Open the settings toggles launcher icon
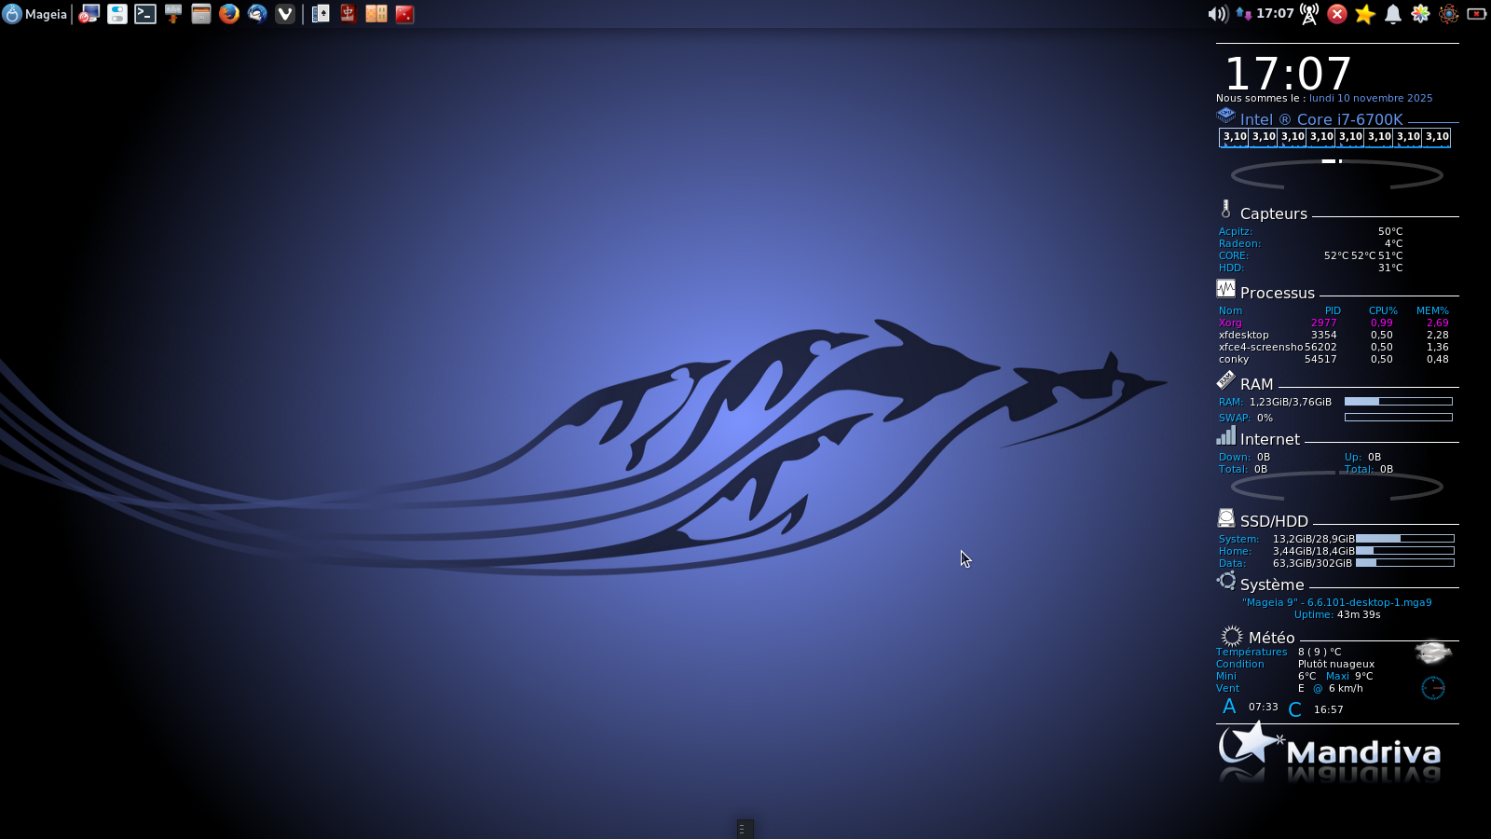1491x839 pixels. (117, 14)
